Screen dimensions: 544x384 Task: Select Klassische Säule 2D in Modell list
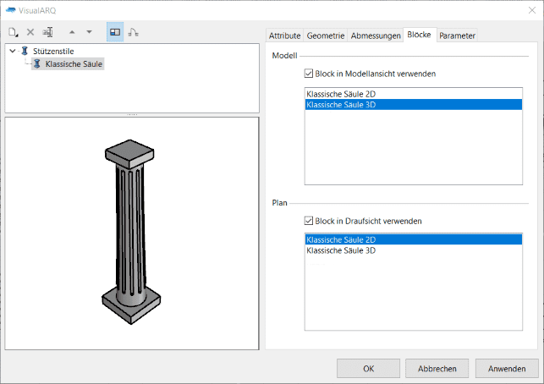pos(413,94)
